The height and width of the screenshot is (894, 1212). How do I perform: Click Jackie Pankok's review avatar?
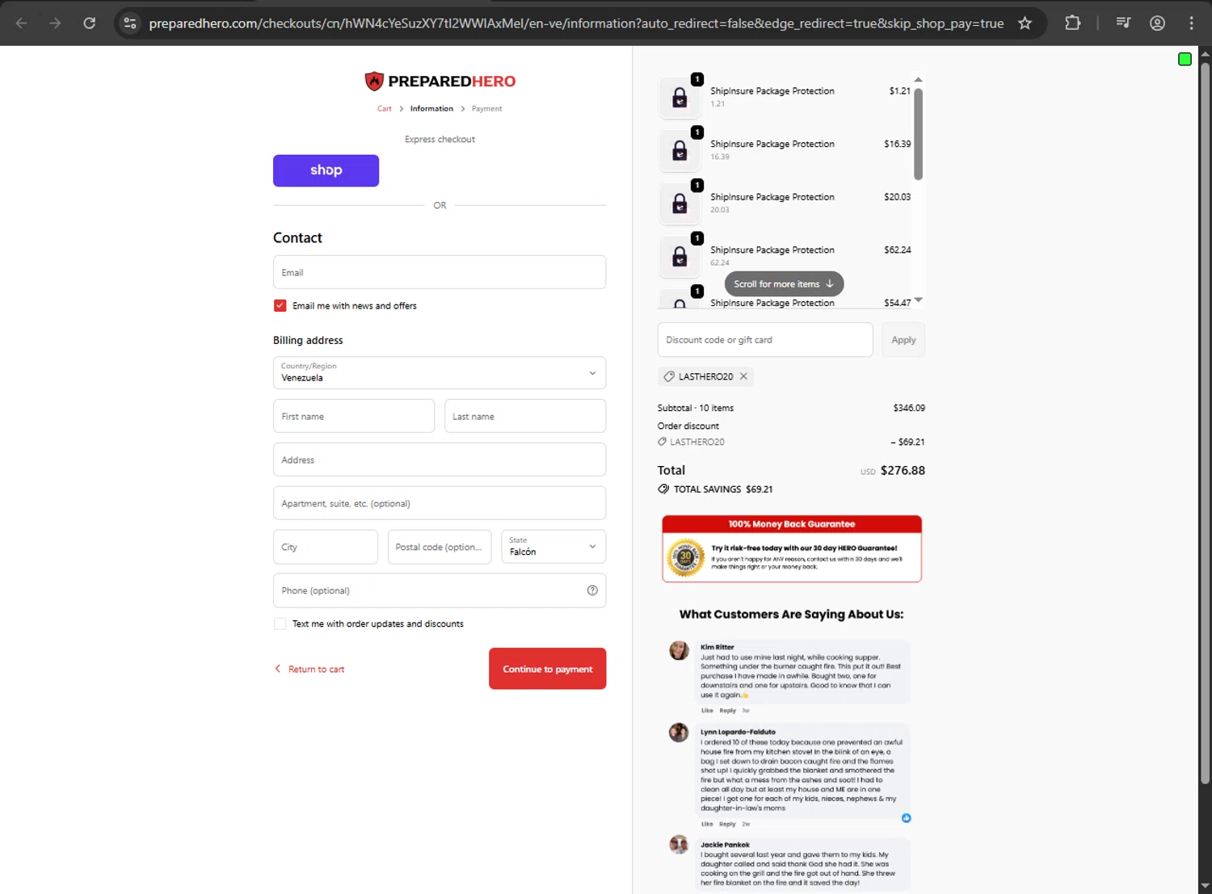pyautogui.click(x=679, y=845)
